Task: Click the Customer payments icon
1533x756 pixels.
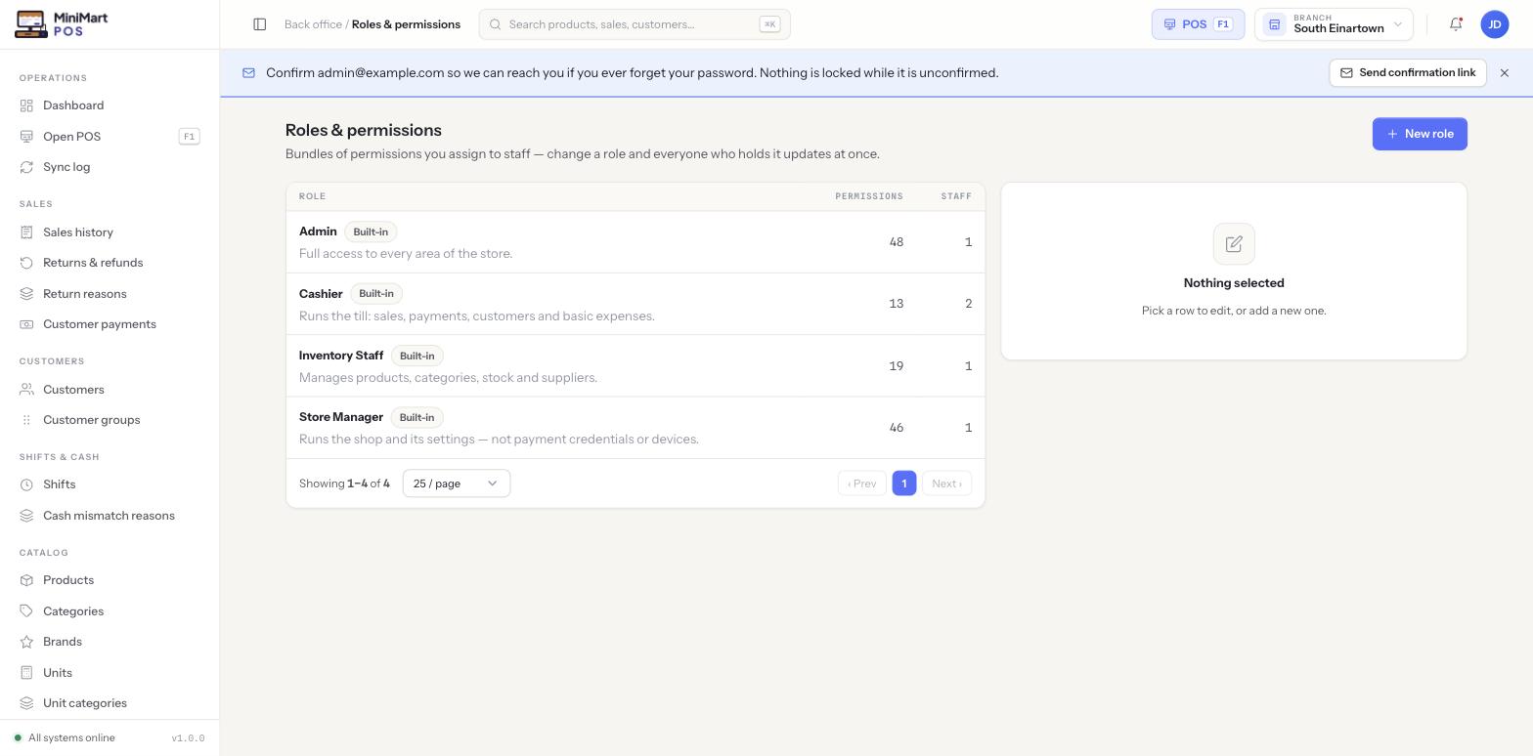Action: coord(26,324)
